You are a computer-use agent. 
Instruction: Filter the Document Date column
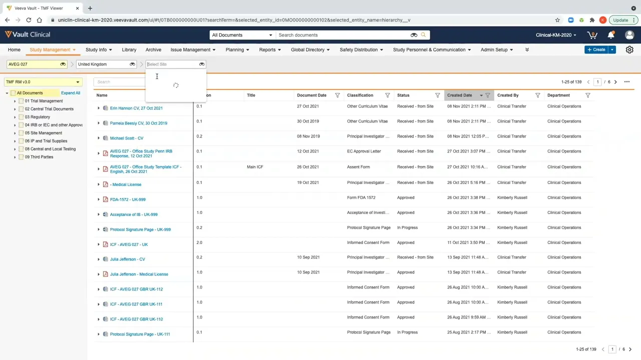pos(337,95)
